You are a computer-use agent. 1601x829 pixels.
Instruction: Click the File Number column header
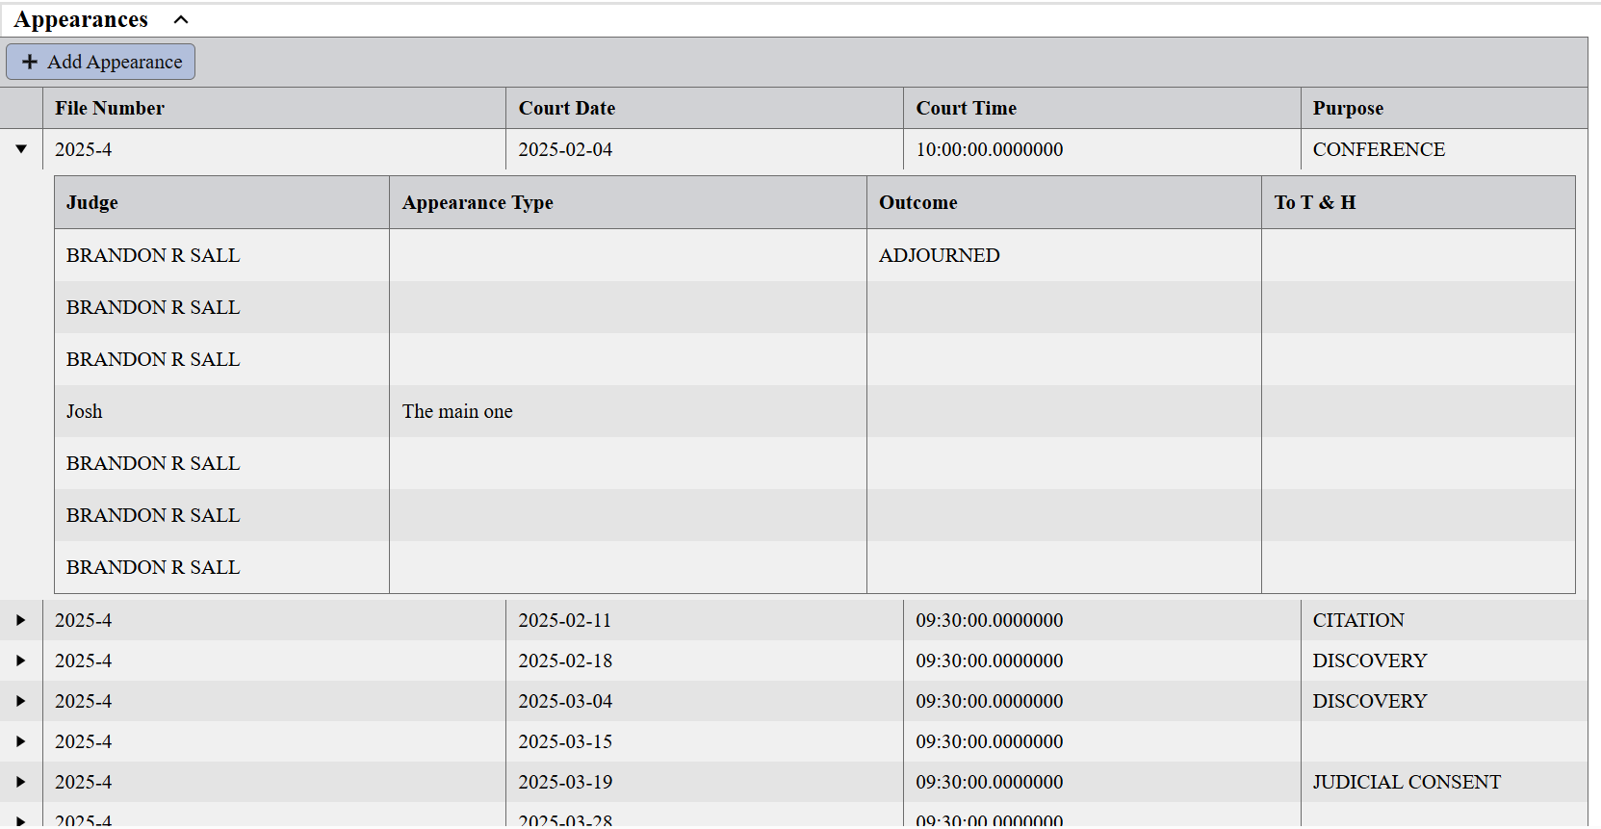[110, 108]
